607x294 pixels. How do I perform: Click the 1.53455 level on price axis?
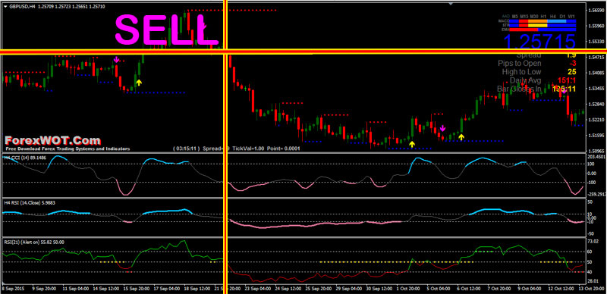point(597,89)
